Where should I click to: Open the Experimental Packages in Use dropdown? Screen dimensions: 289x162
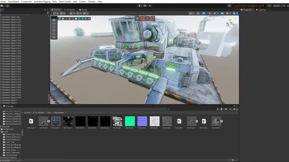point(249,6)
